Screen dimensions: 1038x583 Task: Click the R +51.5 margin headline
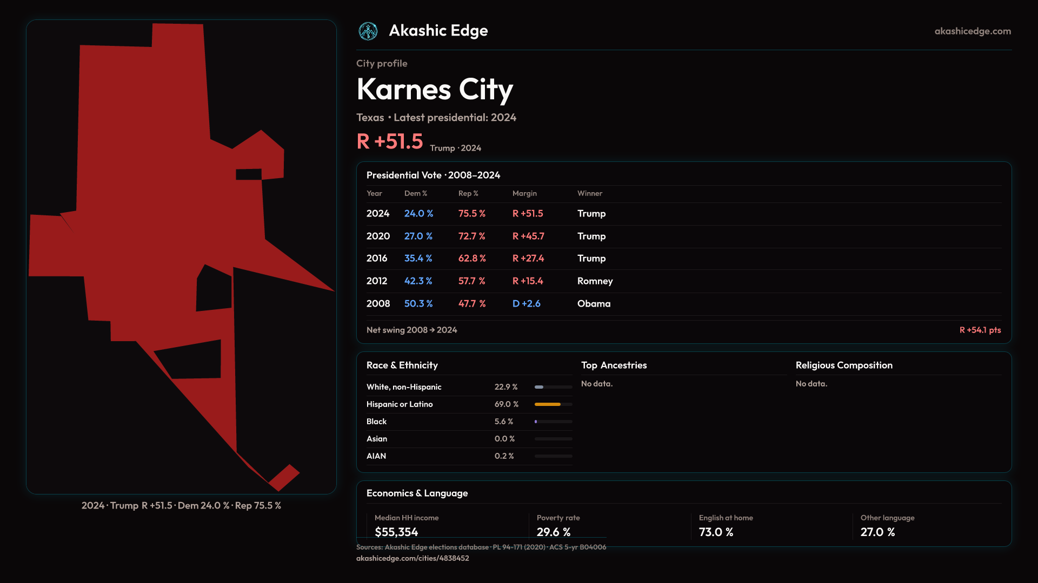click(390, 141)
